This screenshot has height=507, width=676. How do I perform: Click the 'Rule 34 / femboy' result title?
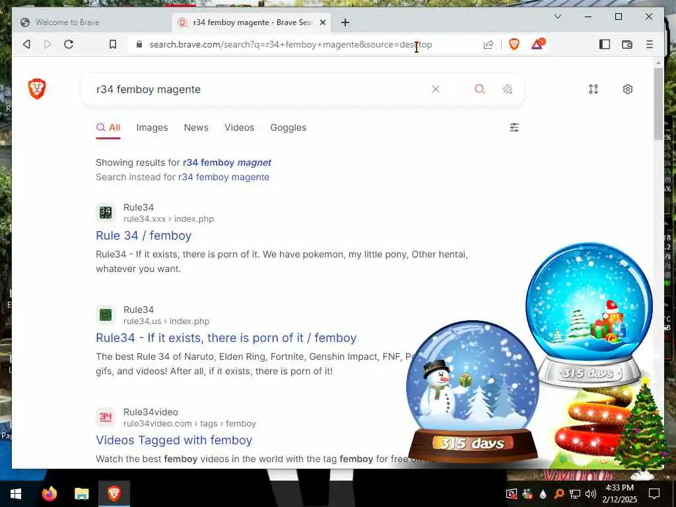coord(143,236)
